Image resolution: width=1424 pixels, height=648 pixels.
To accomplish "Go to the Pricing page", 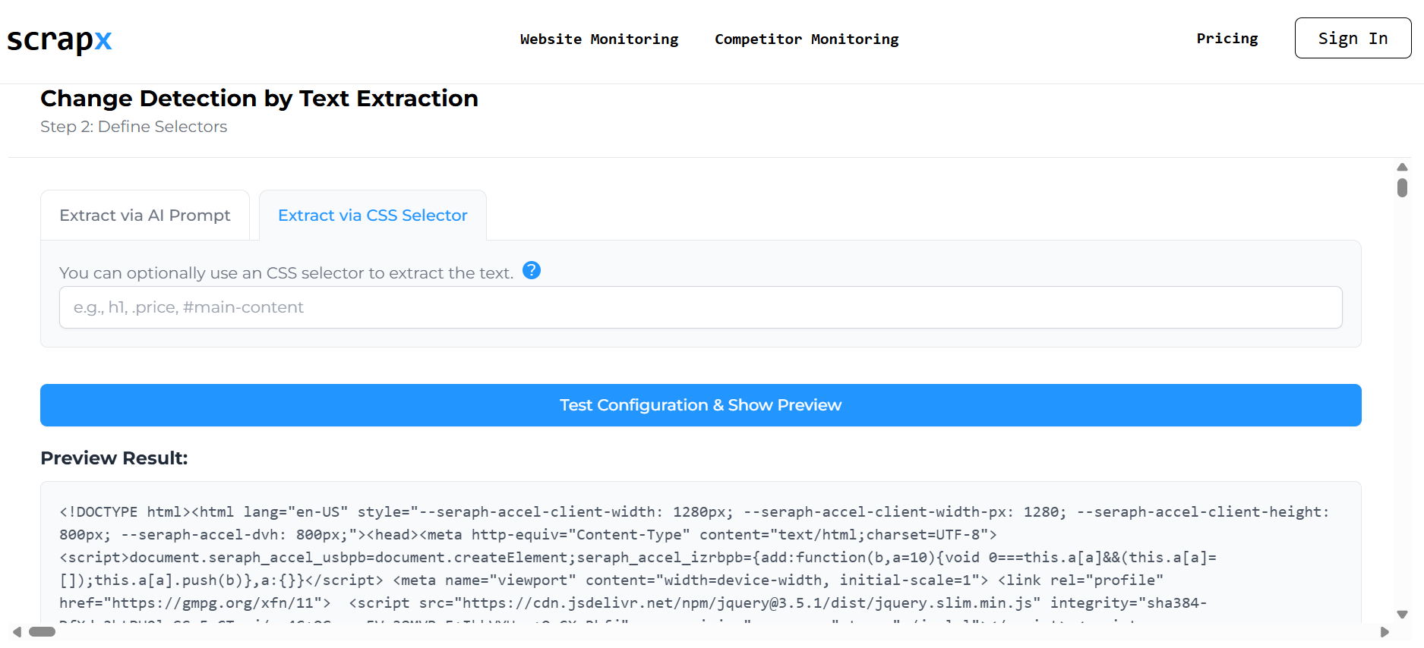I will pos(1227,38).
